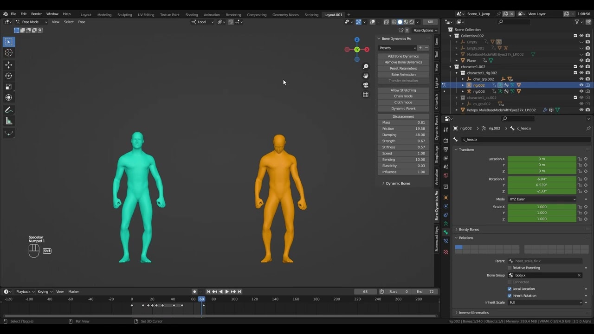The width and height of the screenshot is (594, 334).
Task: Select the Move tool
Action: click(x=9, y=65)
